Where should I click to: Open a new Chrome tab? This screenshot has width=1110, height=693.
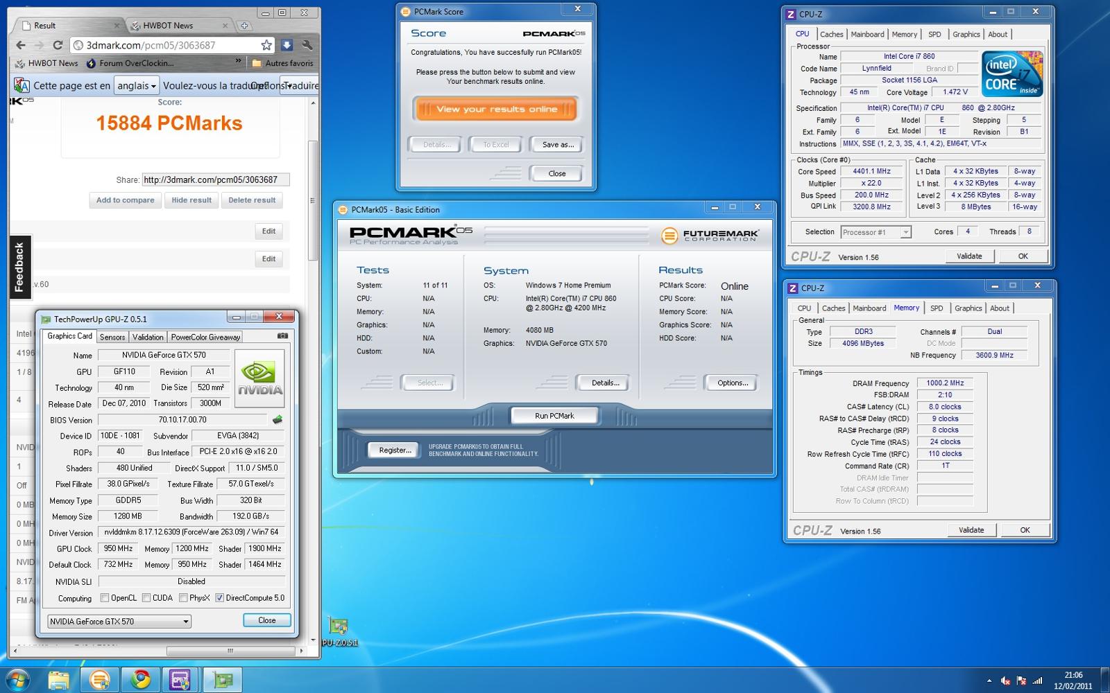(244, 26)
